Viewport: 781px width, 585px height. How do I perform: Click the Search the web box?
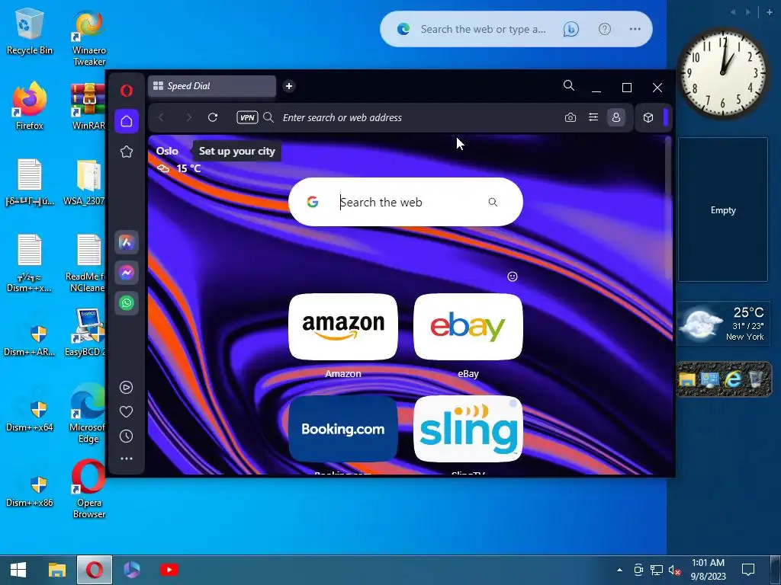point(406,202)
